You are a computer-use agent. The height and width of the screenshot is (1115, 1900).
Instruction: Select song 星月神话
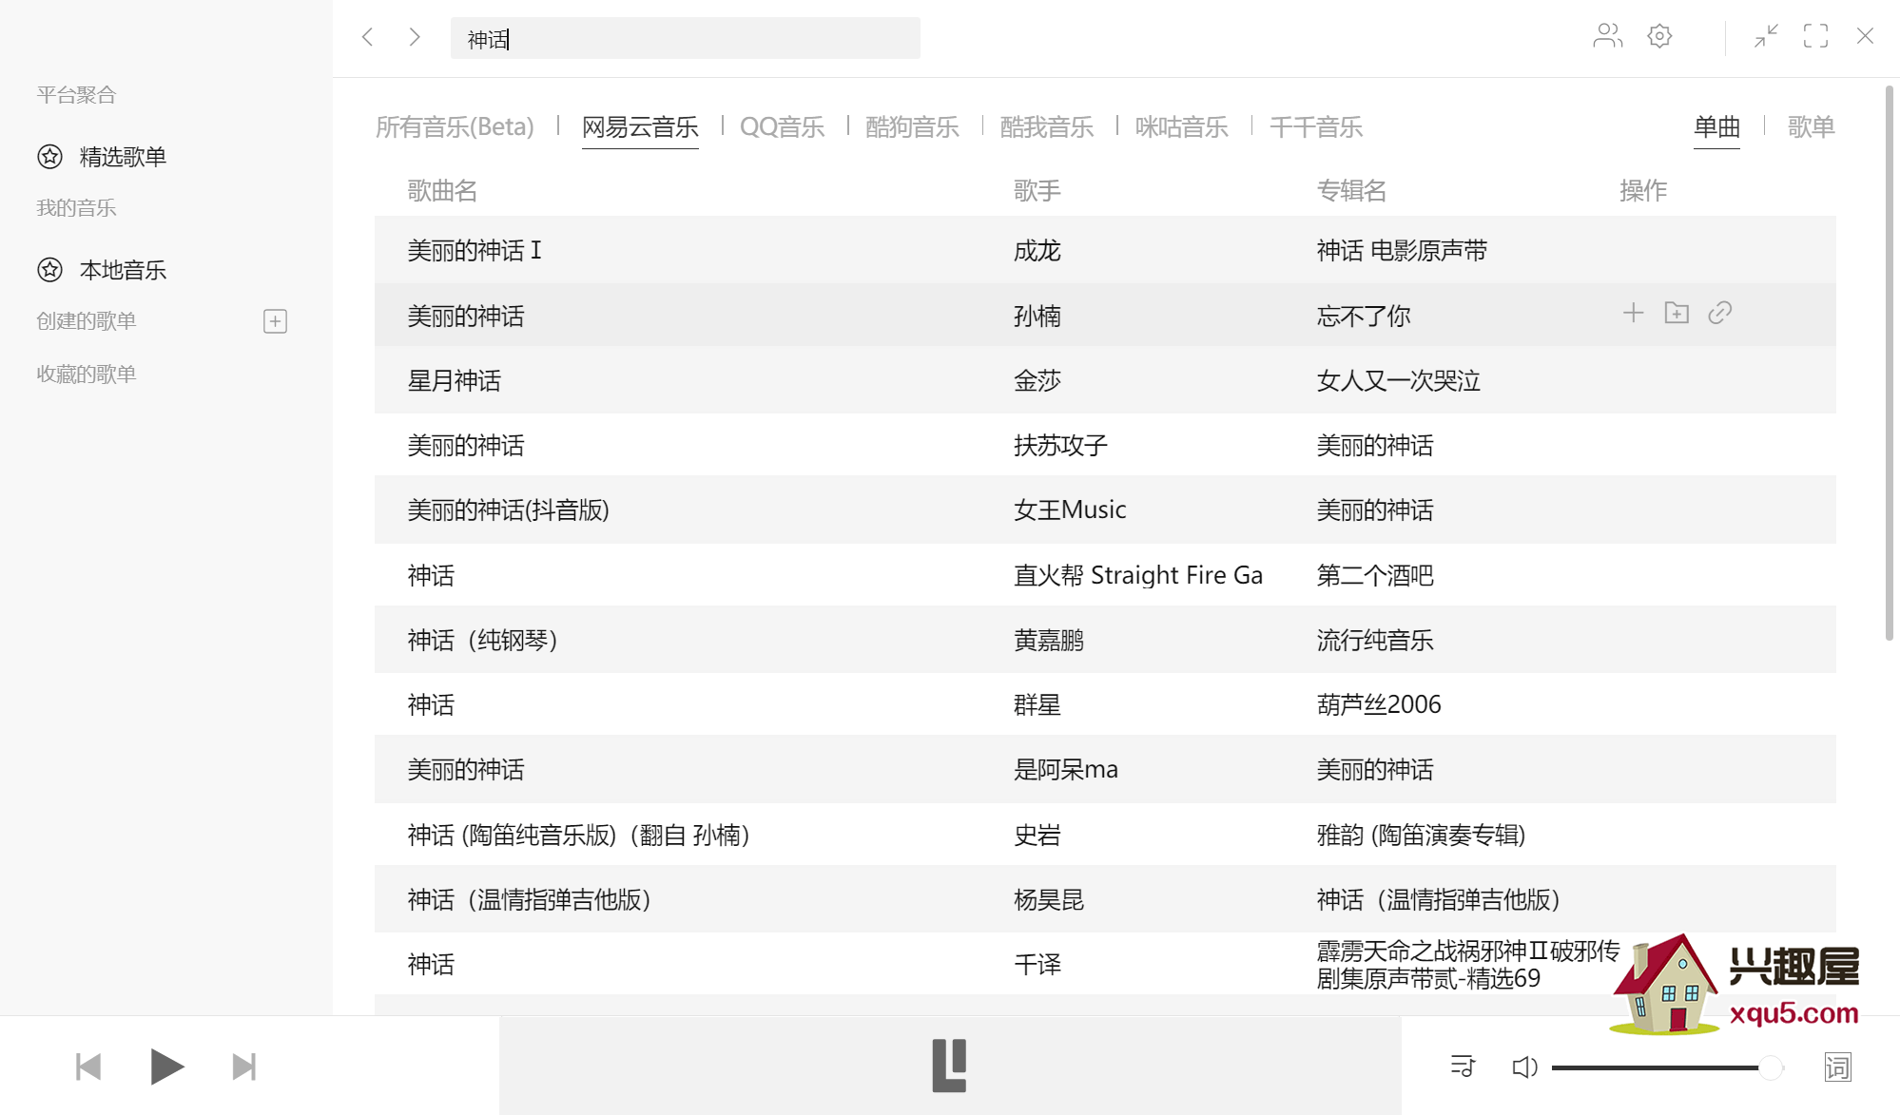click(454, 381)
